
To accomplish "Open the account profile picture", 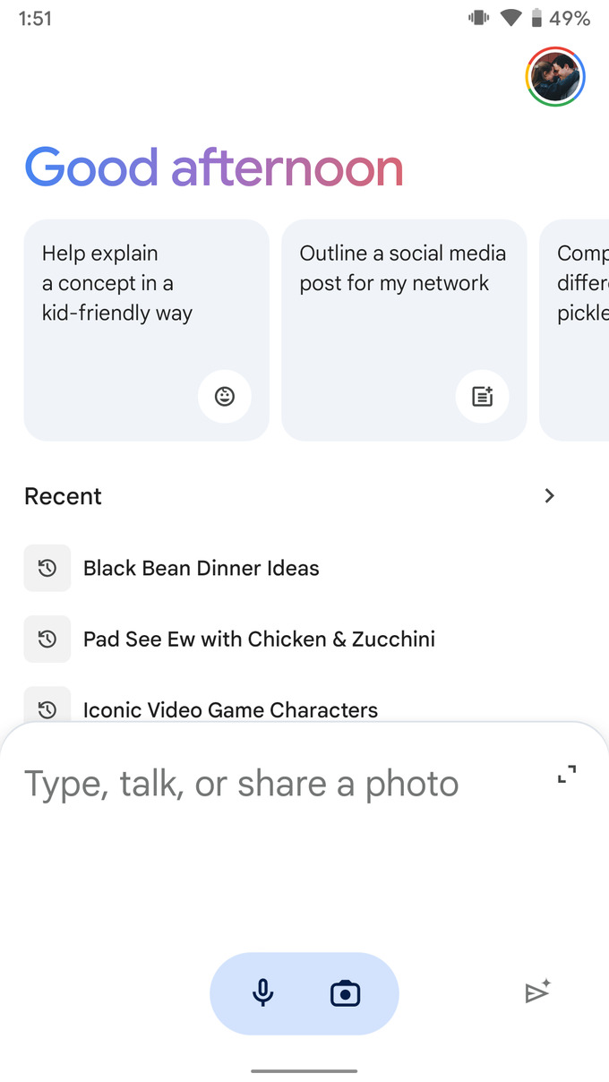I will click(555, 77).
